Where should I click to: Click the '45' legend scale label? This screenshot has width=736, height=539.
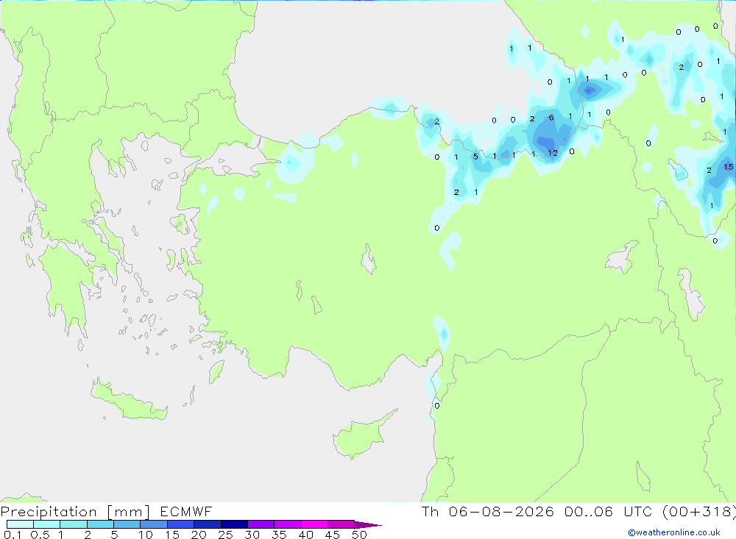click(333, 535)
